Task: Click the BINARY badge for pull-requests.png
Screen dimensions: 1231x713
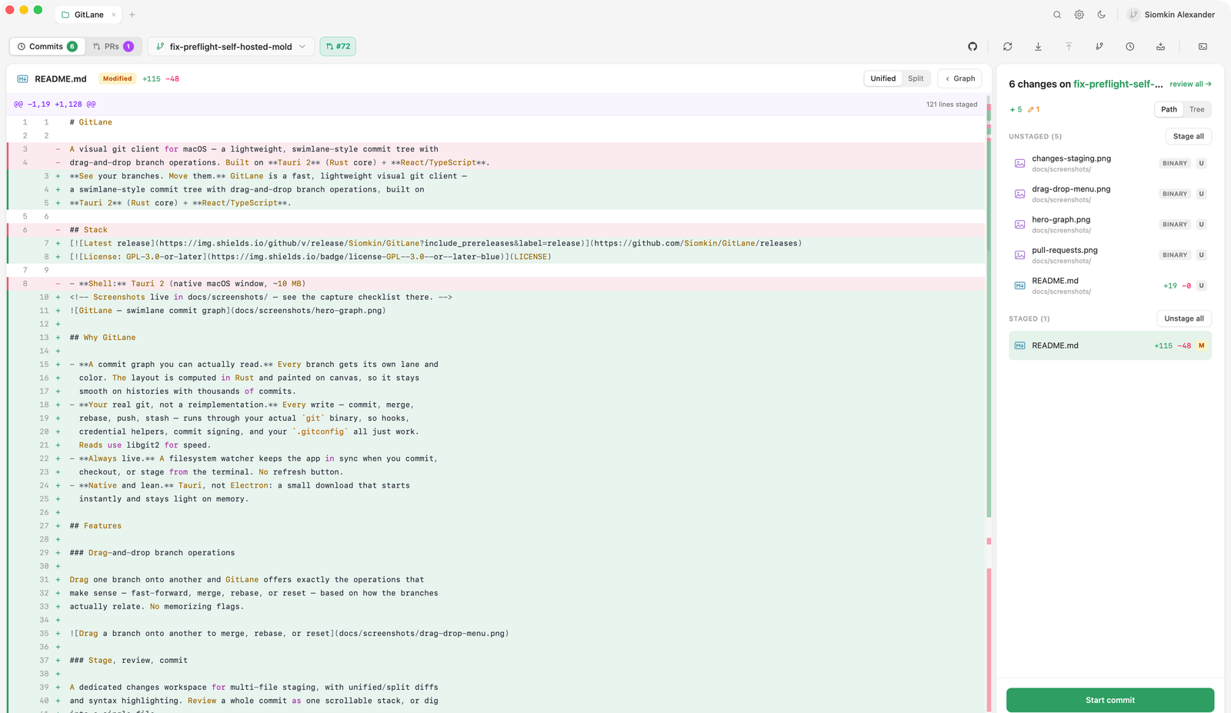Action: (x=1175, y=255)
